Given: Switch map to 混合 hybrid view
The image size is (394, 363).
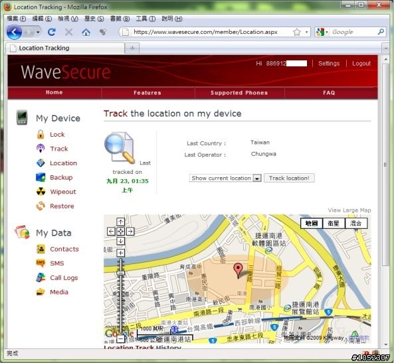Looking at the screenshot, I should 356,223.
